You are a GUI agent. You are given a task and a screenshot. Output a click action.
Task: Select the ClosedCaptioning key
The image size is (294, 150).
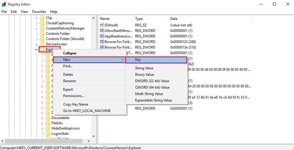pos(60,23)
